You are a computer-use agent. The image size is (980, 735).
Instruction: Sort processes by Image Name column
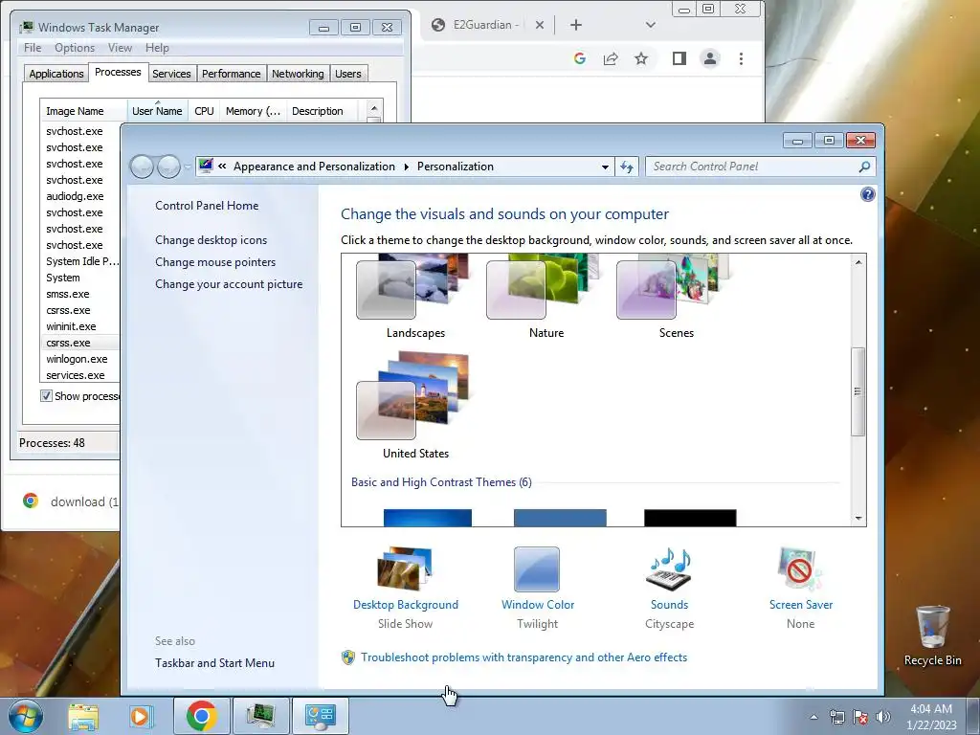(x=83, y=111)
